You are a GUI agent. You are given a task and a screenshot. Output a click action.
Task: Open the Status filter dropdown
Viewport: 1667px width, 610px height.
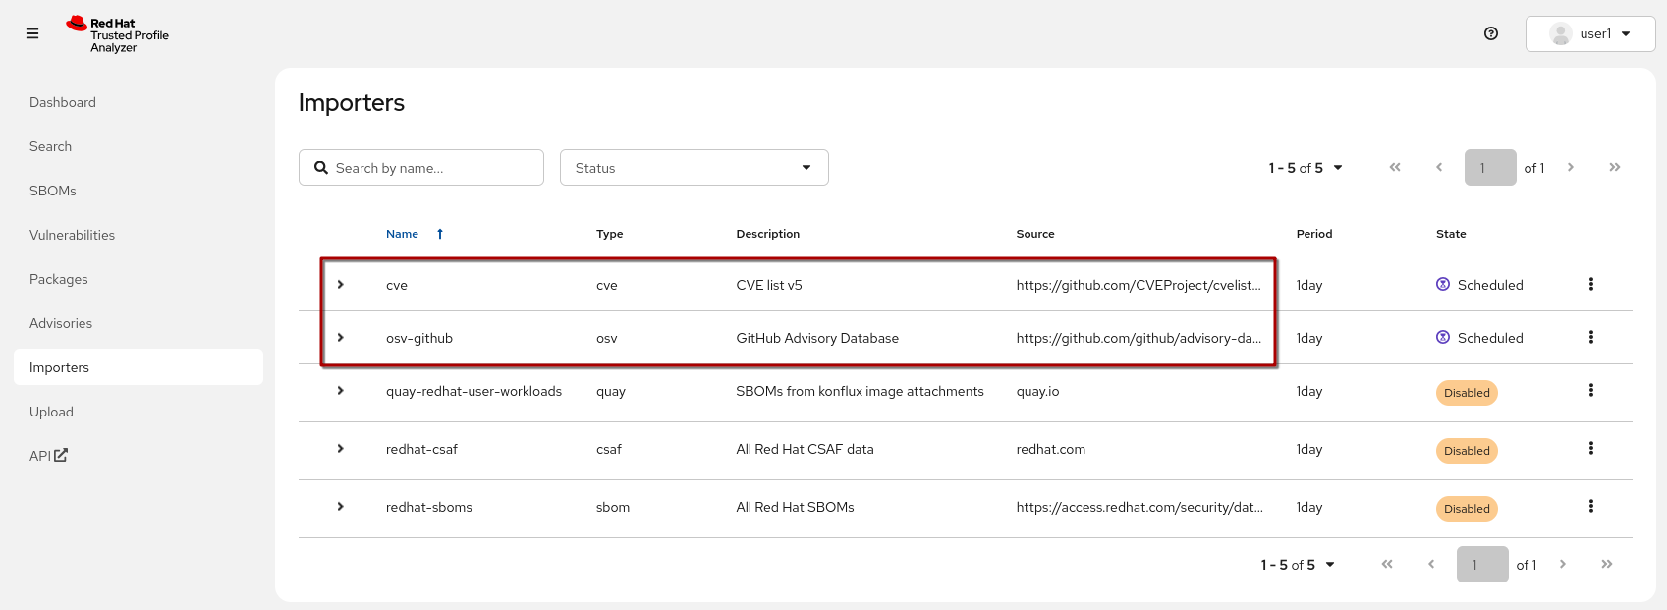click(x=694, y=168)
